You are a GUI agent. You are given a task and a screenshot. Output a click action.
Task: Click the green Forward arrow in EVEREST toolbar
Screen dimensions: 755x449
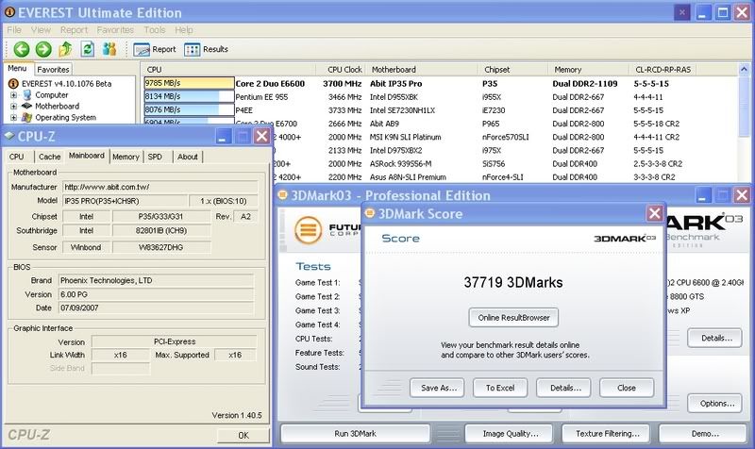tap(43, 49)
